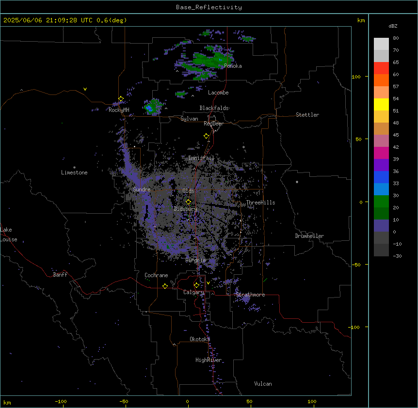The image size is (418, 408).
Task: Select yellow diamond marker south of RedDeer
Action: (207, 136)
